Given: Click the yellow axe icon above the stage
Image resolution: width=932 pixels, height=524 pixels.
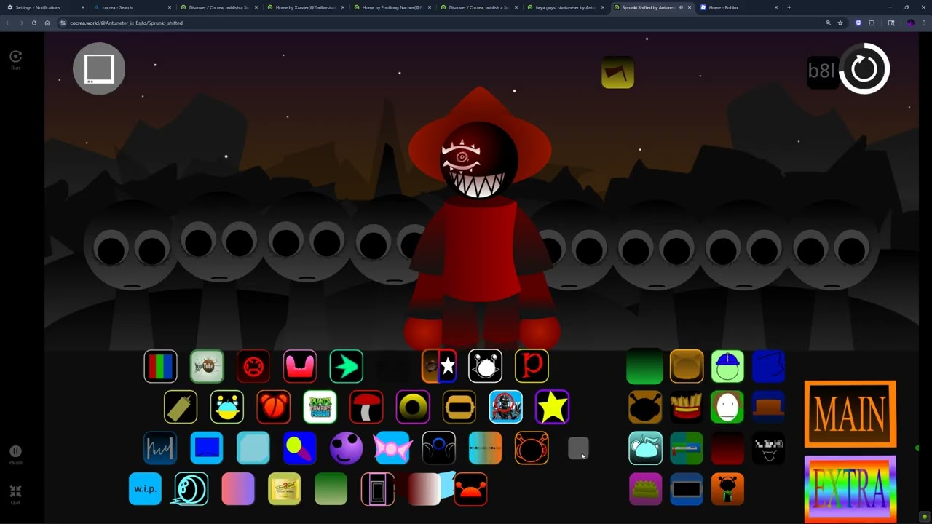Looking at the screenshot, I should pos(617,72).
